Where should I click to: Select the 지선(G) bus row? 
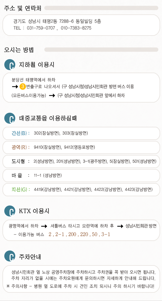[81, 190]
